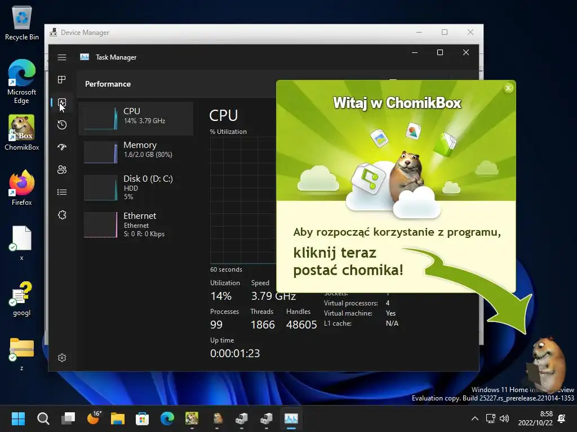Open the weather widget showing 16°

(x=94, y=418)
